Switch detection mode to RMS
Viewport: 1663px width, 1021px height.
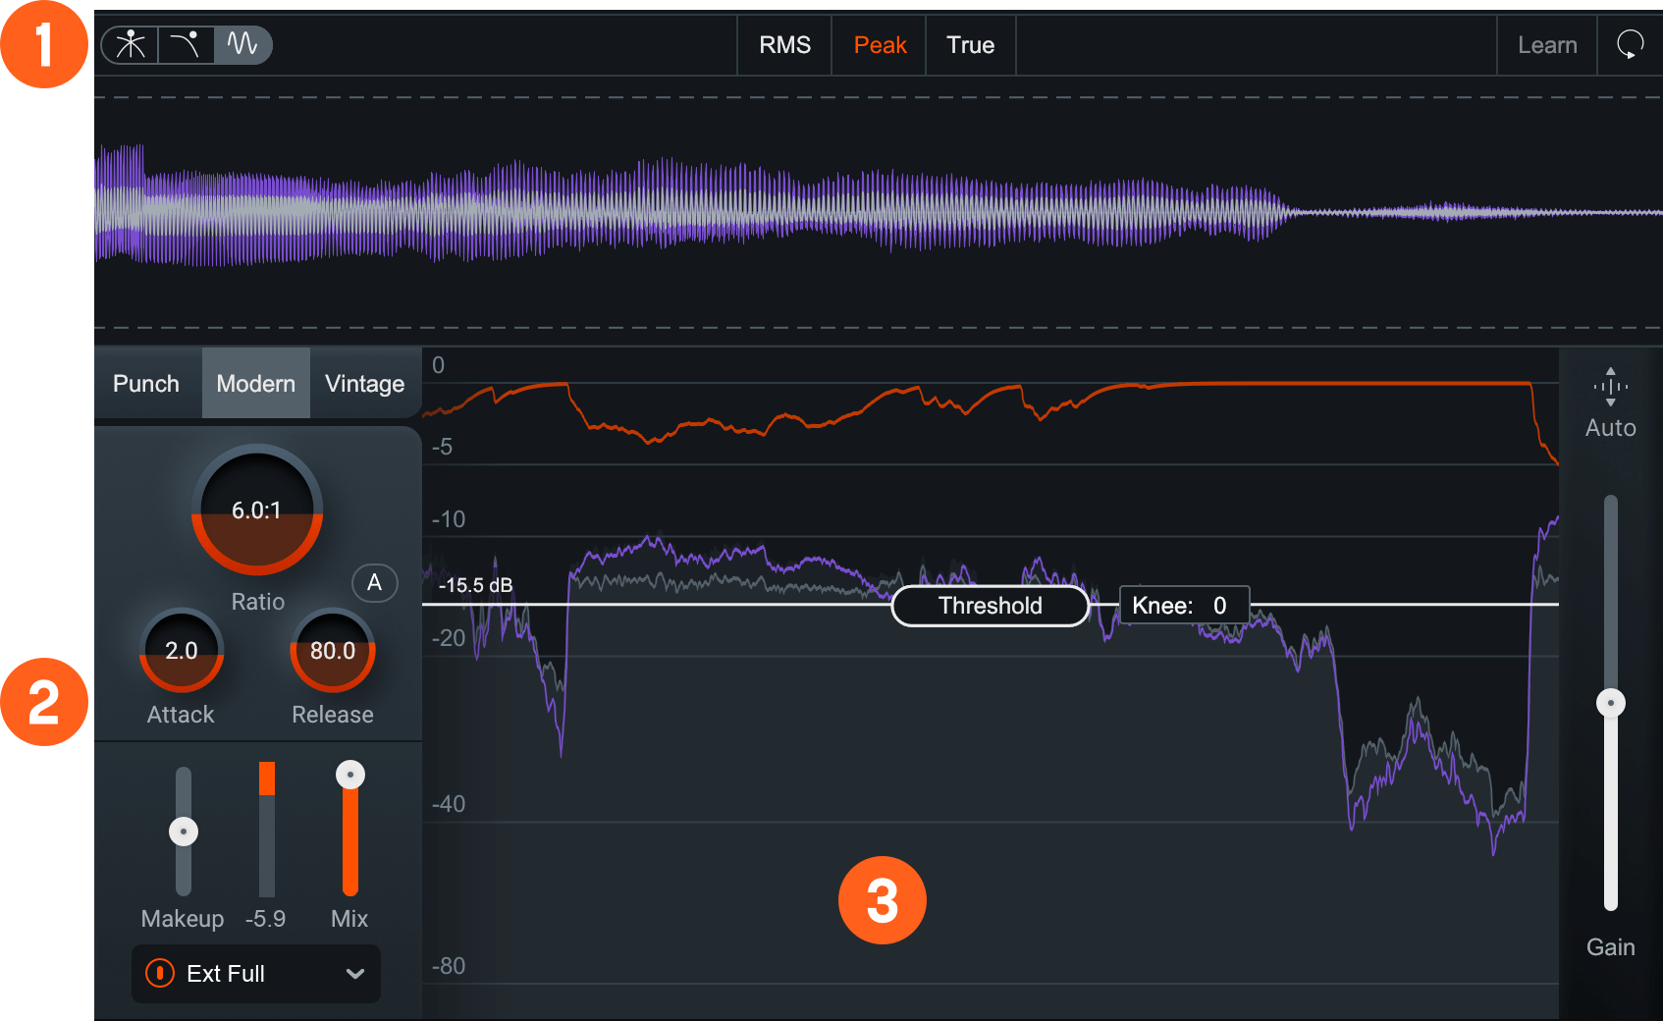[x=784, y=44]
